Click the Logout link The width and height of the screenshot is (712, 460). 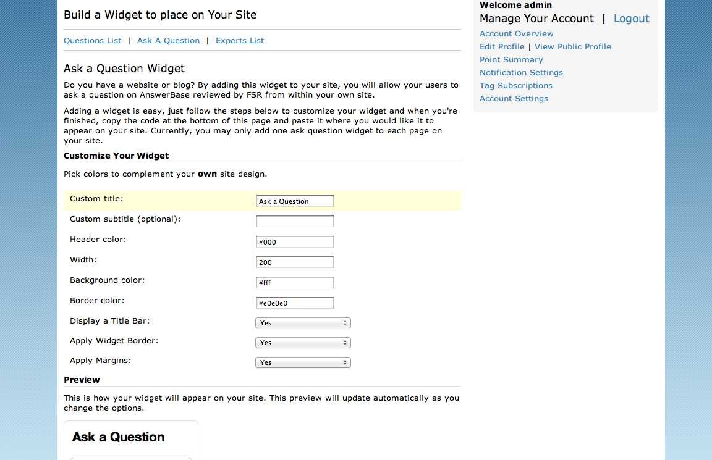[x=631, y=19]
